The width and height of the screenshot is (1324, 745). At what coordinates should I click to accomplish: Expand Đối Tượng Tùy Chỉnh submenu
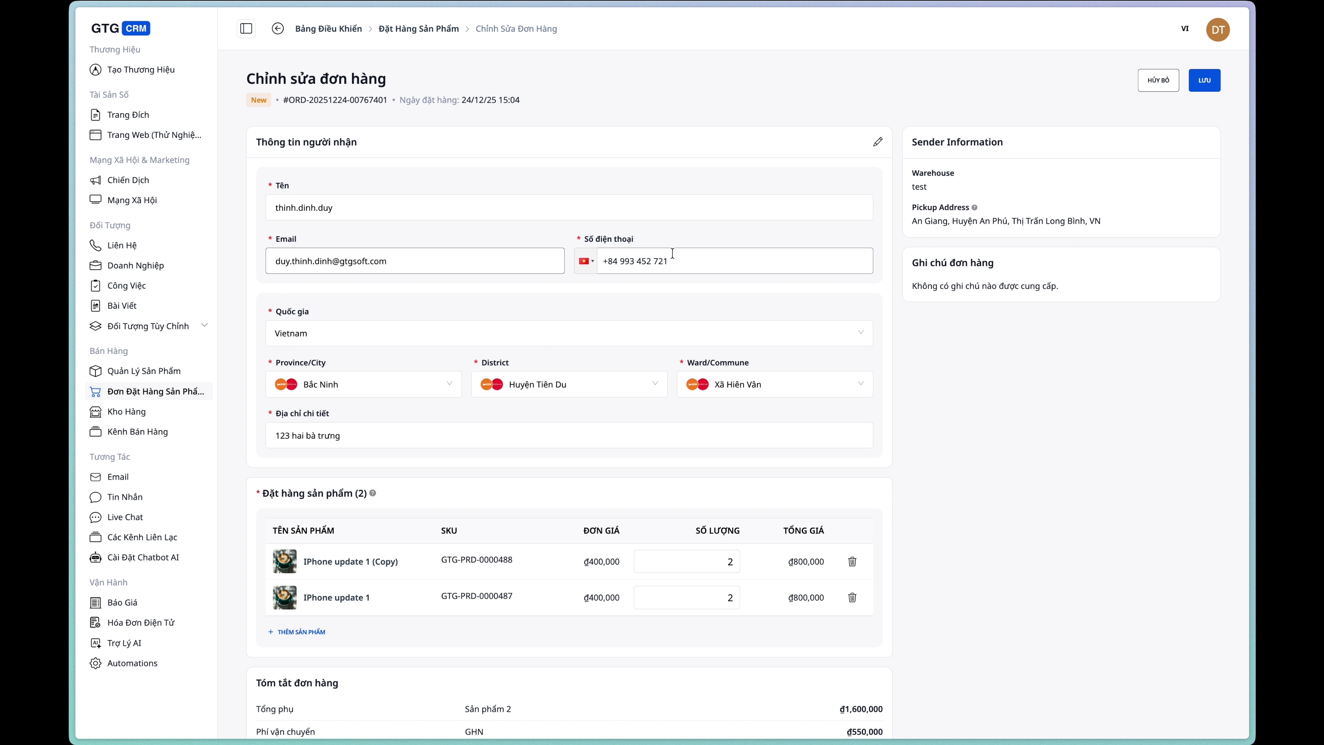[x=204, y=326]
